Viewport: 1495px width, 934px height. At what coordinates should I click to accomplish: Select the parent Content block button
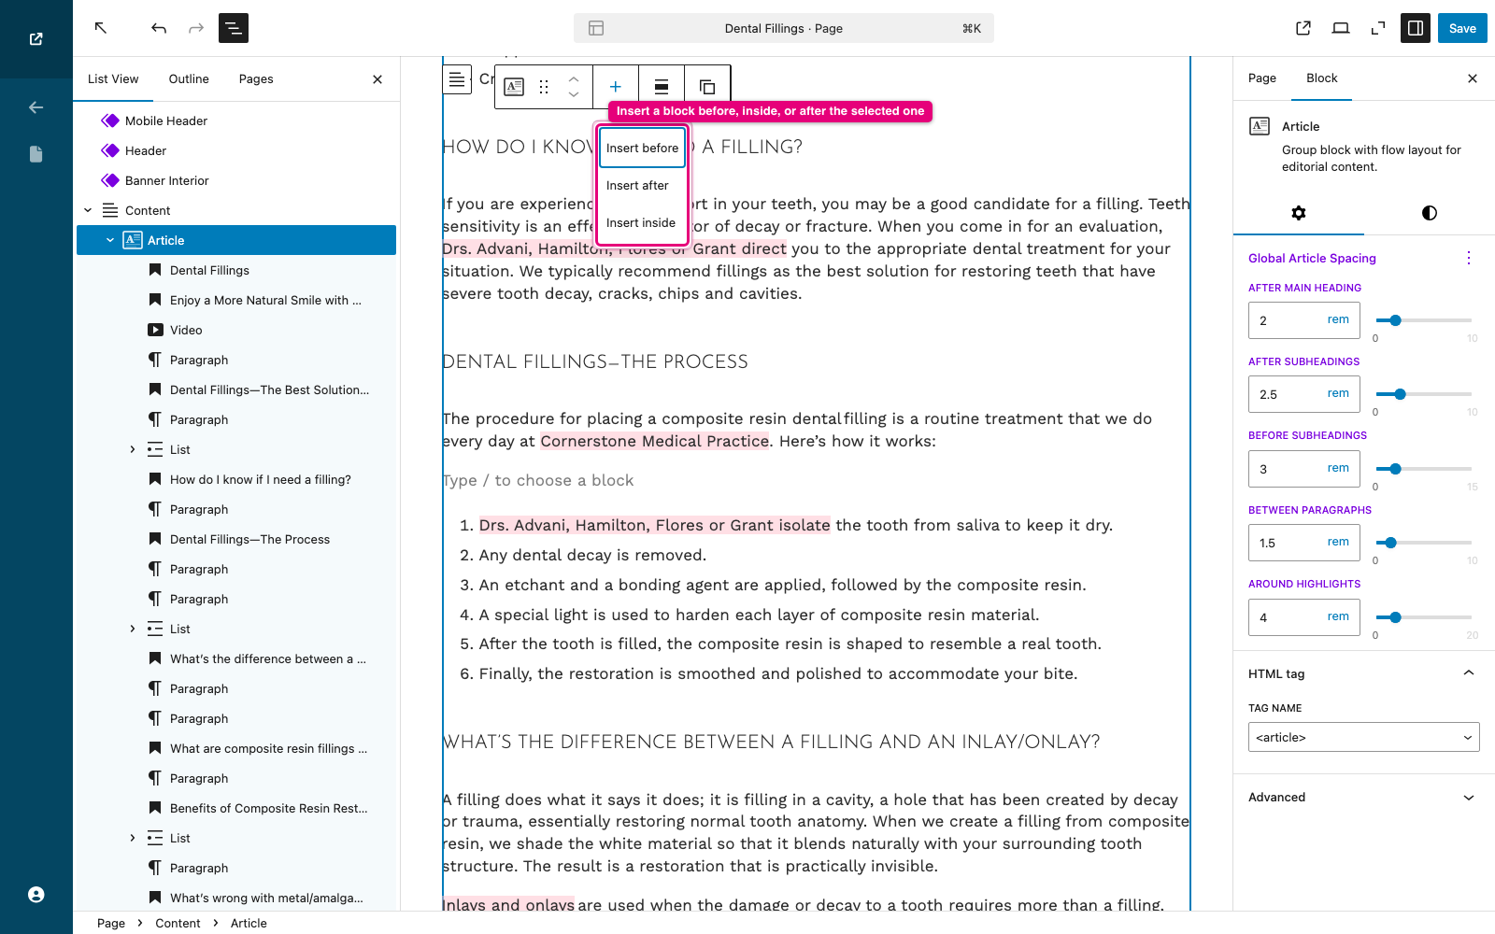point(457,79)
